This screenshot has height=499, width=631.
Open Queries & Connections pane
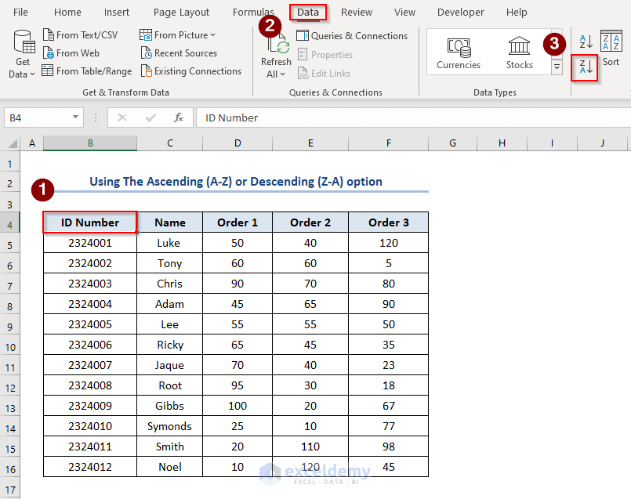pos(351,35)
